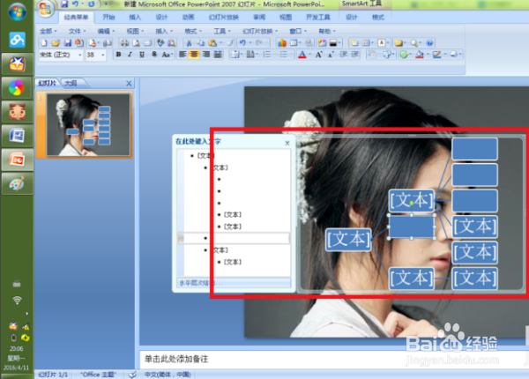Click the Windows Start orb
The height and width of the screenshot is (379, 529).
[18, 12]
